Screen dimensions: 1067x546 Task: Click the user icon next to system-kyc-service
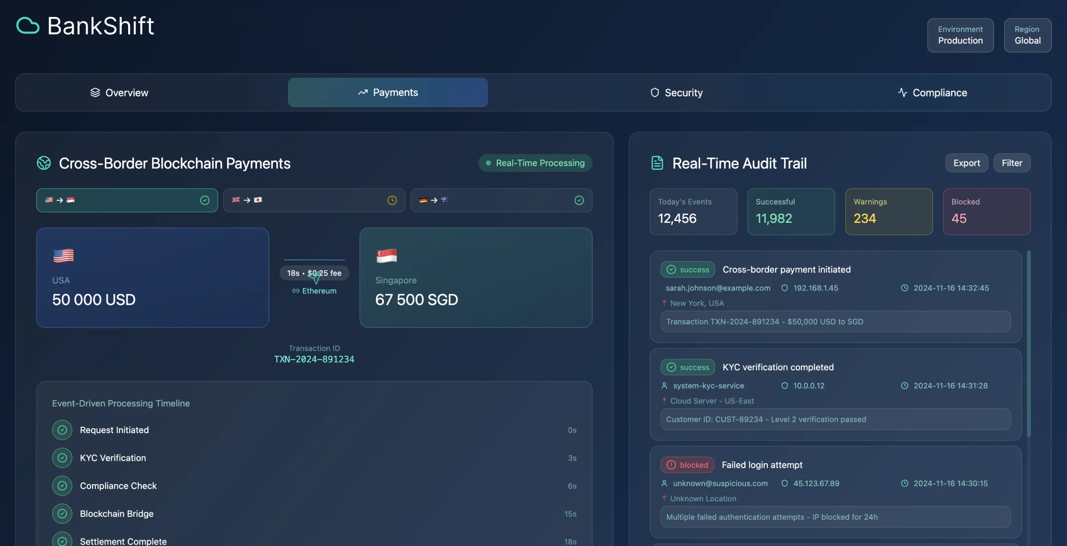tap(665, 385)
